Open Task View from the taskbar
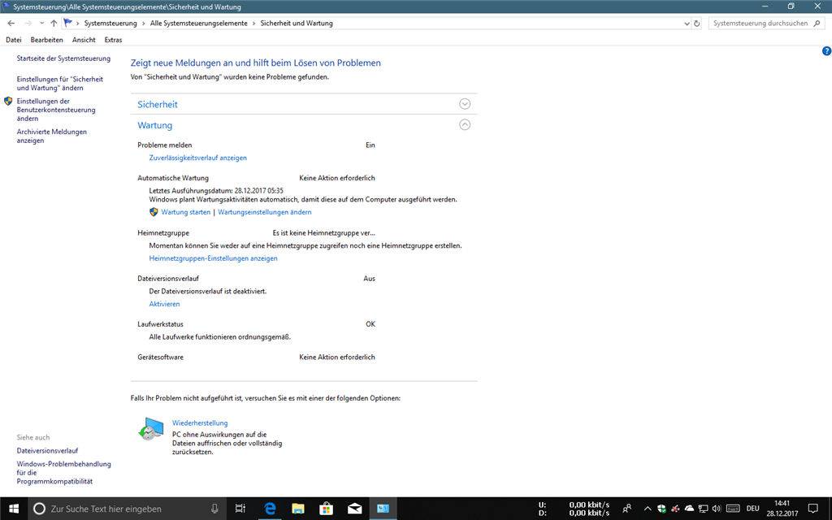The height and width of the screenshot is (520, 832). point(240,509)
